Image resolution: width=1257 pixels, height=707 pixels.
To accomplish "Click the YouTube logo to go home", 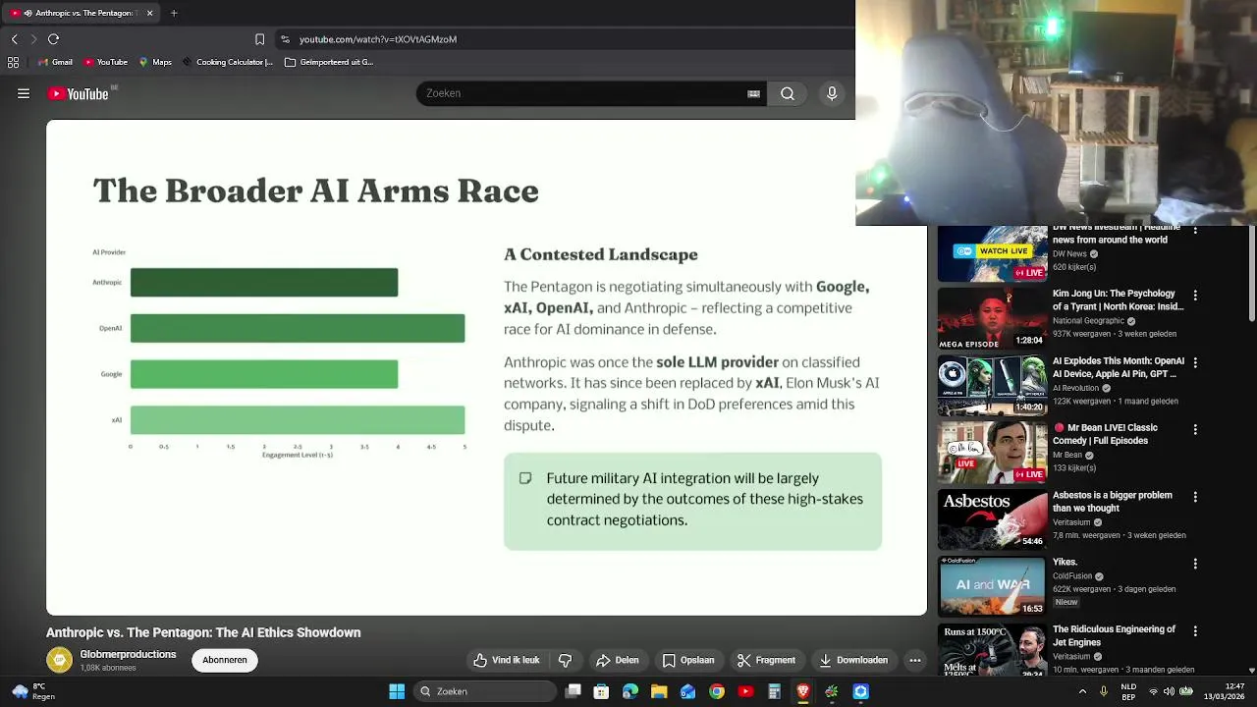I will pos(79,93).
